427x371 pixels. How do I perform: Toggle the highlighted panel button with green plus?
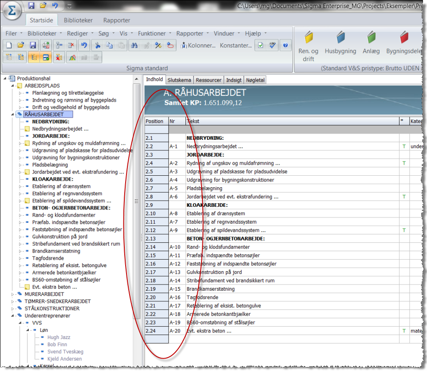[46, 57]
